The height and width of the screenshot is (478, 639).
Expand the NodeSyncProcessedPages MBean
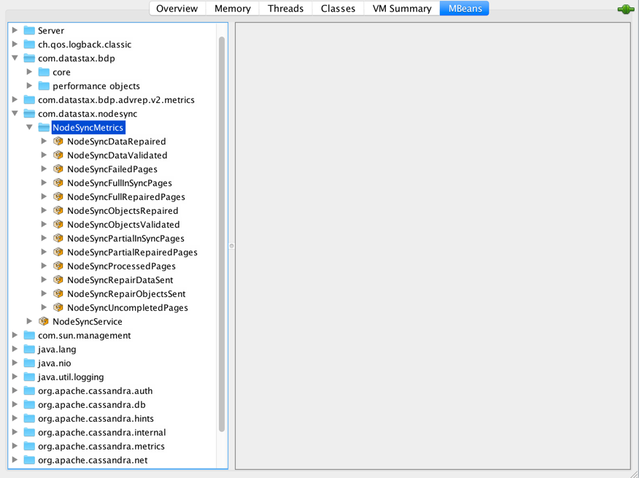44,266
